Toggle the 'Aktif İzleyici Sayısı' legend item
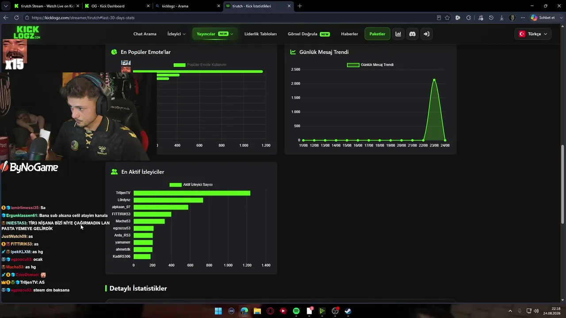The height and width of the screenshot is (318, 566). point(191,185)
